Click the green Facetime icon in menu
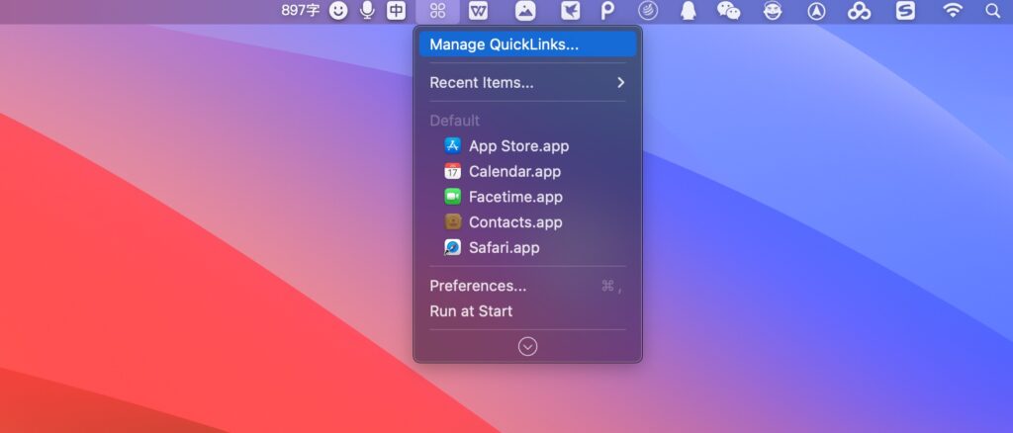Image resolution: width=1013 pixels, height=433 pixels. (x=453, y=196)
